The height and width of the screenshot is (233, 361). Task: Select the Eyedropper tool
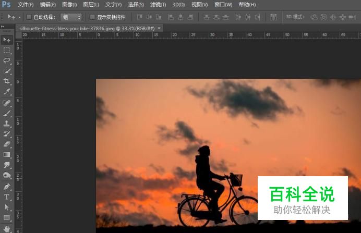(7, 92)
